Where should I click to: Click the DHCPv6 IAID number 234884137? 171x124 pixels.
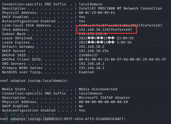(88, 55)
